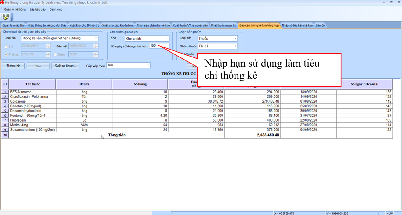Click the red cross application icon in title bar

tap(2, 2)
